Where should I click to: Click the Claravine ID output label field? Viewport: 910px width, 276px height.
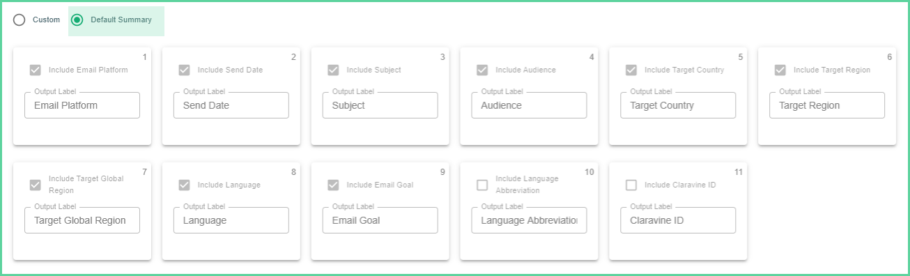pyautogui.click(x=678, y=220)
